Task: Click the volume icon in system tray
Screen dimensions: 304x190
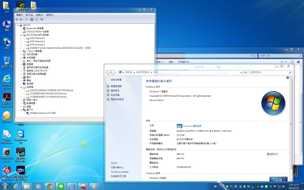Action: [284, 187]
